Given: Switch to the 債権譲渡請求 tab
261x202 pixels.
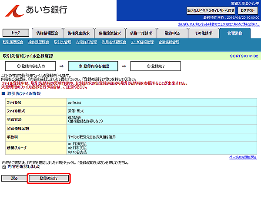Looking at the screenshot, I should (x=110, y=33).
